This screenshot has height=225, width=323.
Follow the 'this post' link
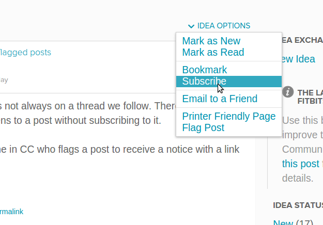pos(301,164)
